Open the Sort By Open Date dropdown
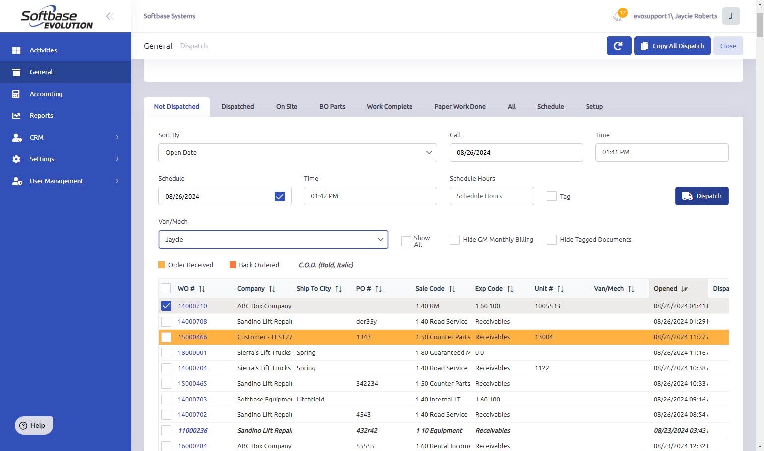 (x=297, y=153)
